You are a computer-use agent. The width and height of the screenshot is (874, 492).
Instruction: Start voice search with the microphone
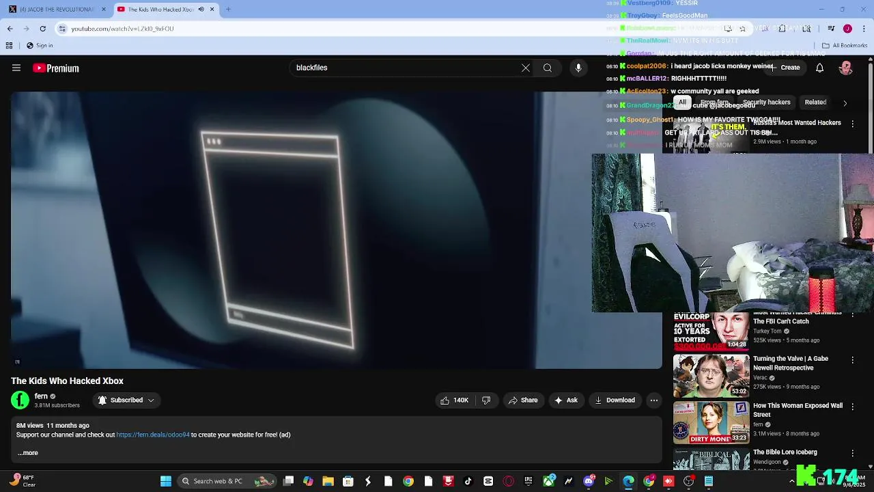tap(578, 68)
